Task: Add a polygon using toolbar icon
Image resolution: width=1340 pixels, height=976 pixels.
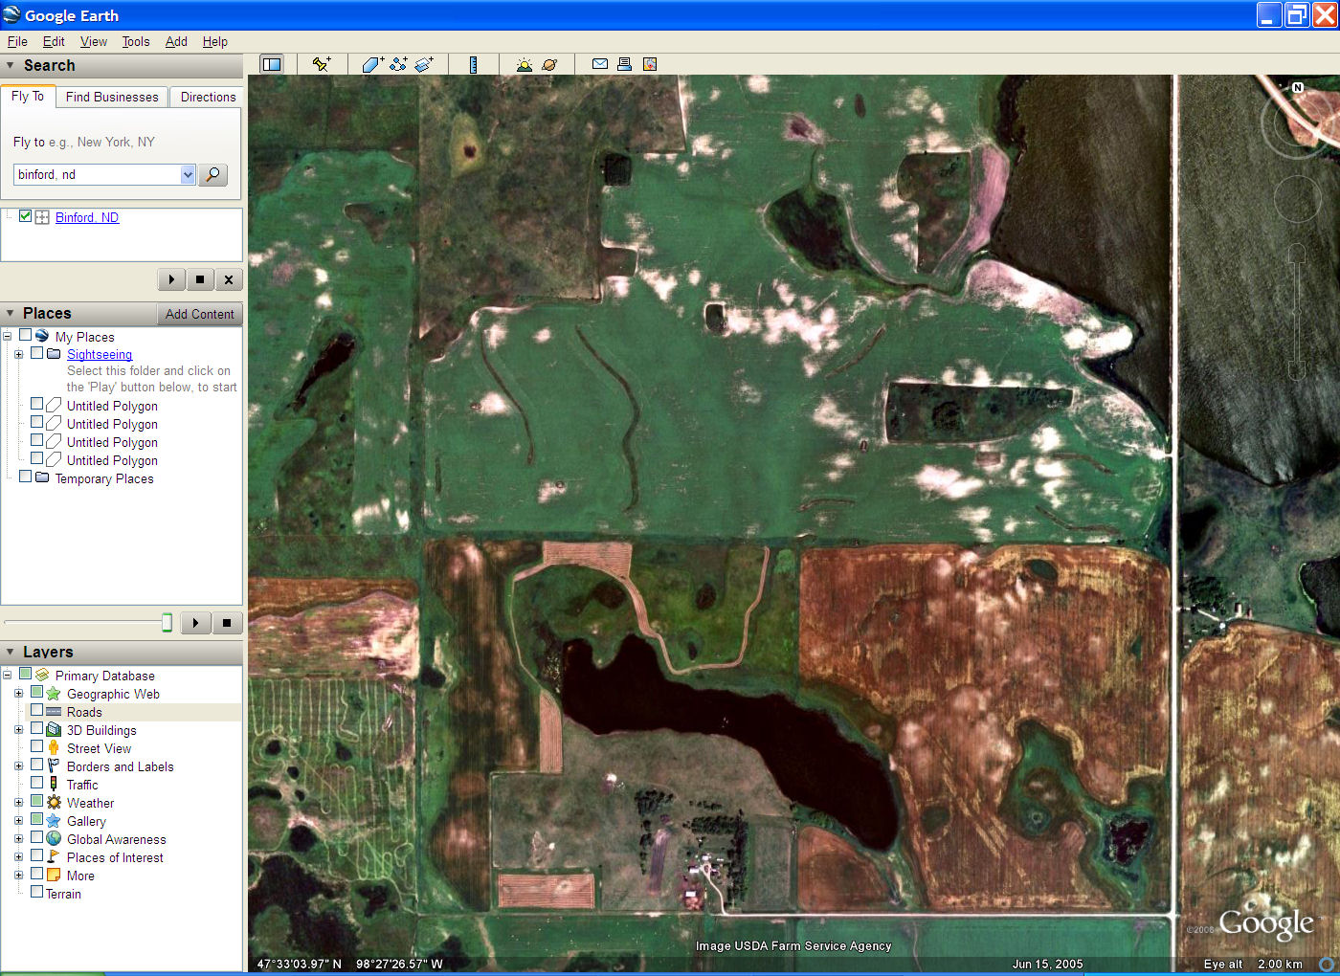Action: point(372,64)
